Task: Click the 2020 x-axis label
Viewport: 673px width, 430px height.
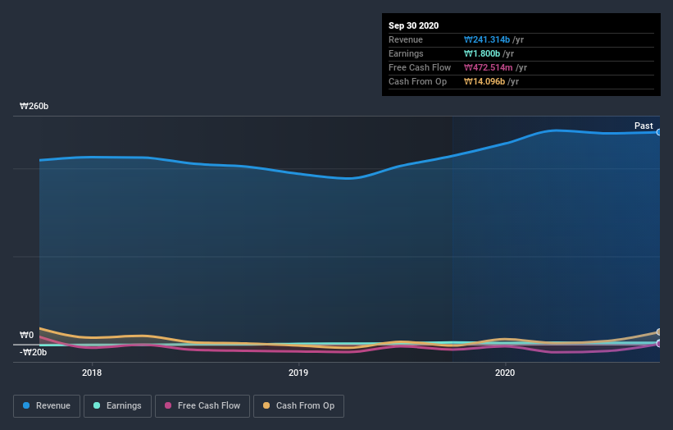Action: coord(505,373)
